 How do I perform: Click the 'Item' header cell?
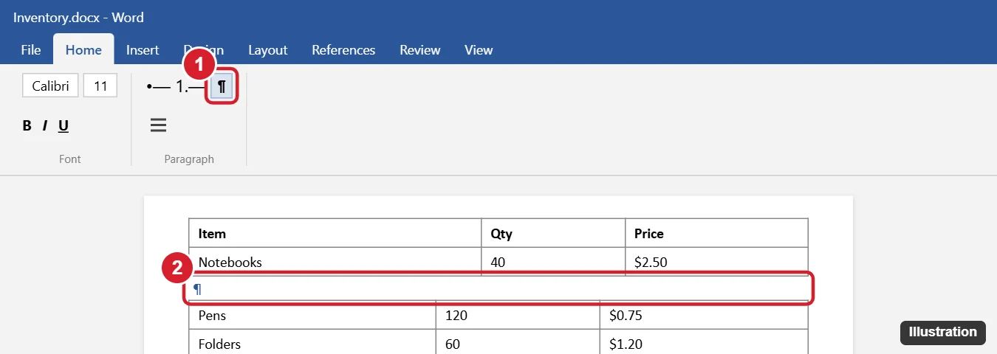point(335,233)
